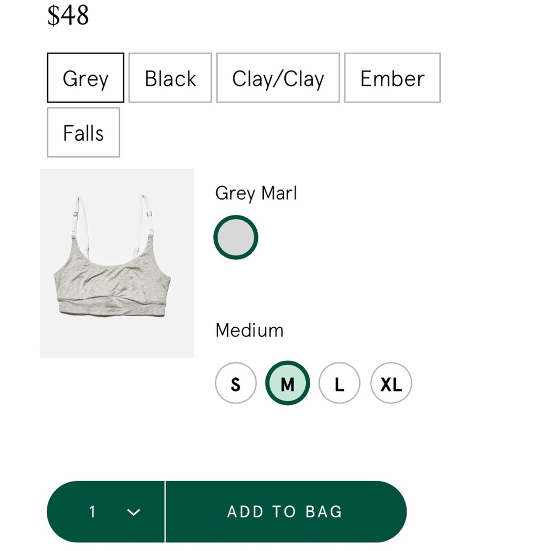The height and width of the screenshot is (551, 551).
Task: Select the Black color option
Action: pos(170,78)
